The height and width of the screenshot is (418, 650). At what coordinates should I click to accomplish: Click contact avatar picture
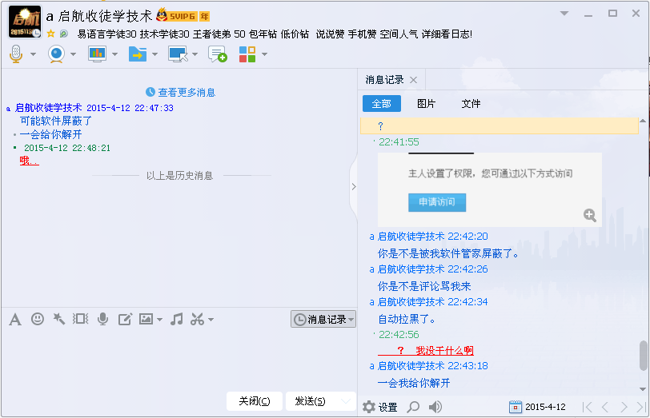click(25, 22)
